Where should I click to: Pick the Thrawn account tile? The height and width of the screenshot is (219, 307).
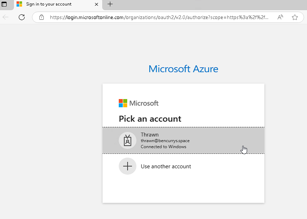pos(183,140)
